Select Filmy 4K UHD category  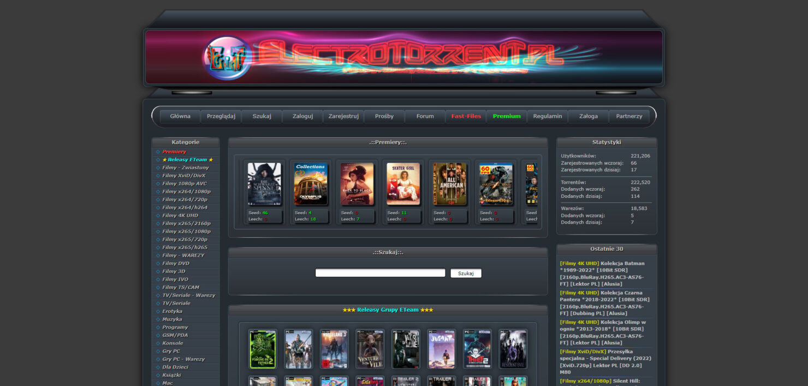click(x=180, y=215)
